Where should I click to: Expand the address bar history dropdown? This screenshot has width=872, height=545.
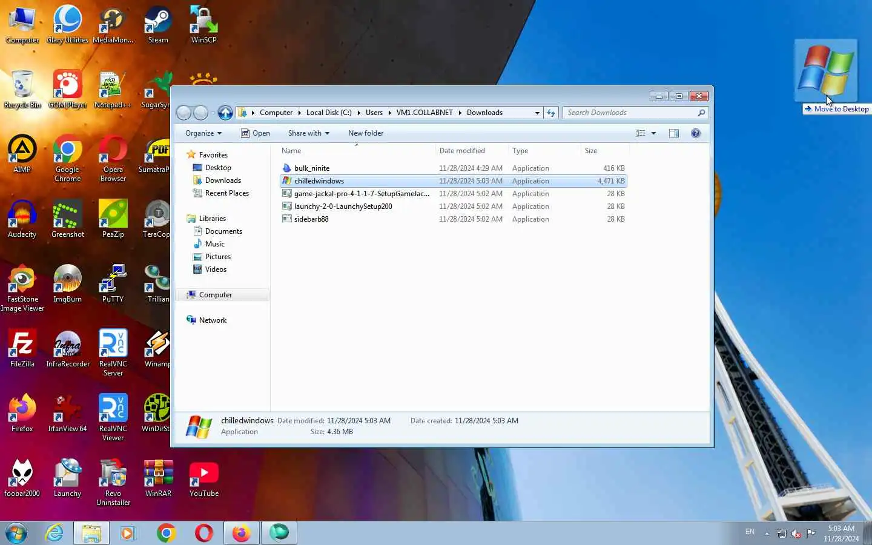537,113
